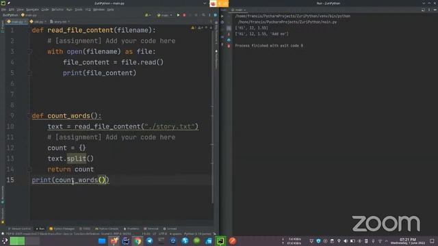The height and width of the screenshot is (246, 438).
Task: Open the File menu
Action: (3, 10)
